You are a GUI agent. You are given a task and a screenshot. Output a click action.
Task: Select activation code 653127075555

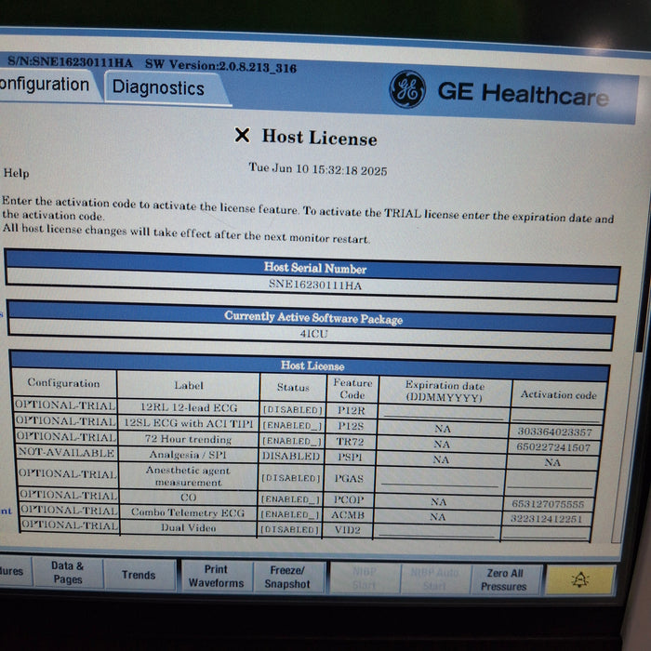tap(548, 504)
